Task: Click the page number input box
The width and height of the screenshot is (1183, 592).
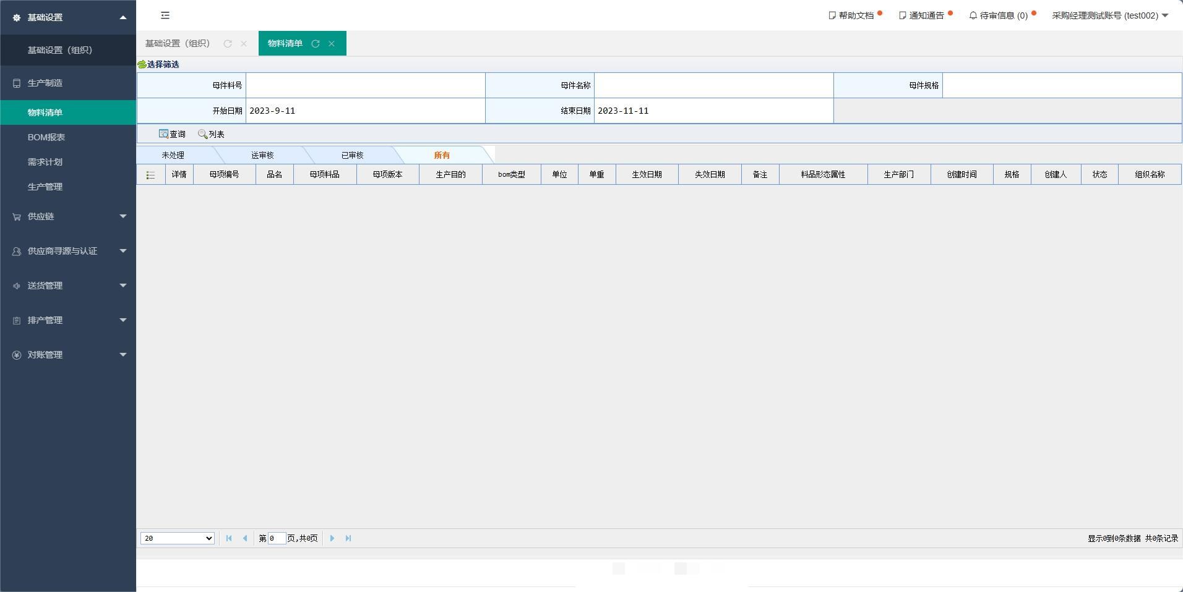Action: point(277,538)
